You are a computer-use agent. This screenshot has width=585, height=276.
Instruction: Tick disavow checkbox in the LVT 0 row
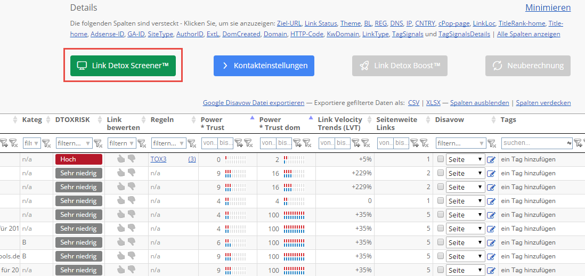[440, 200]
